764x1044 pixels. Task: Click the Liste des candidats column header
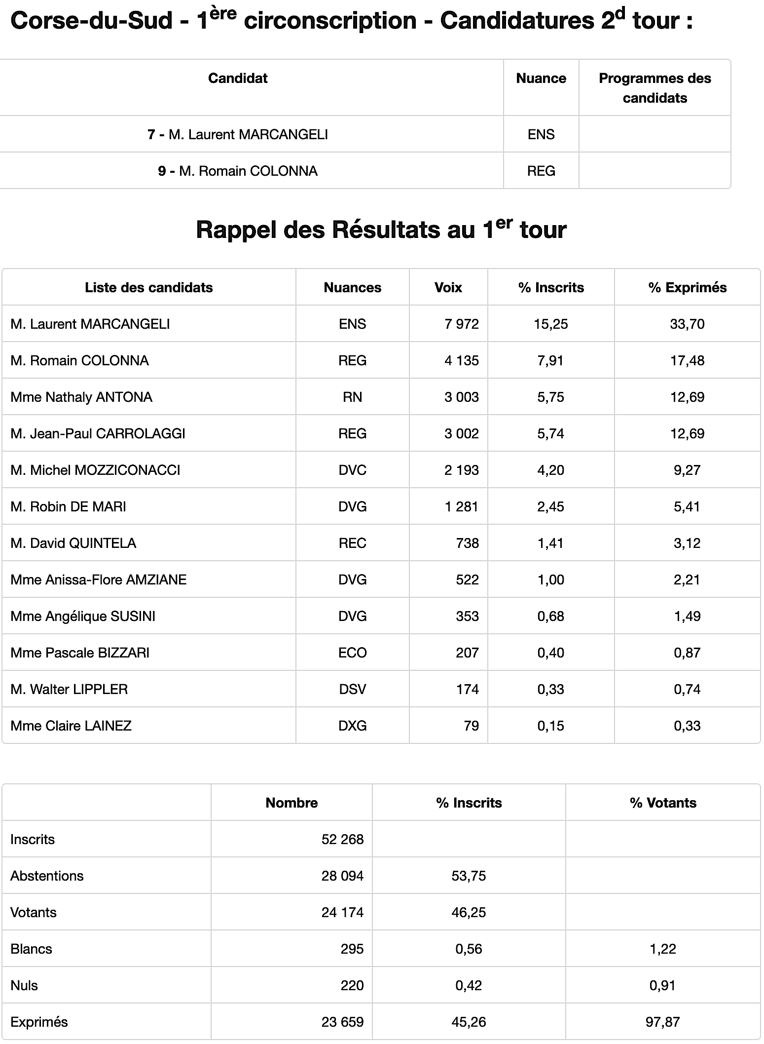[x=148, y=287]
